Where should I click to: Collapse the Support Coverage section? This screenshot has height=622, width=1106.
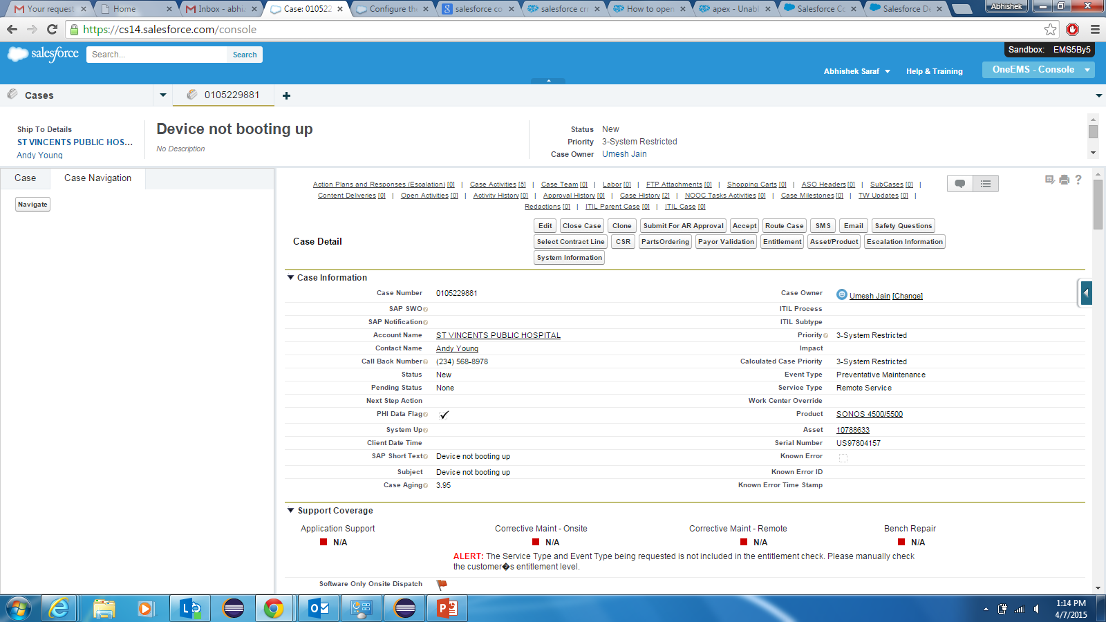291,511
